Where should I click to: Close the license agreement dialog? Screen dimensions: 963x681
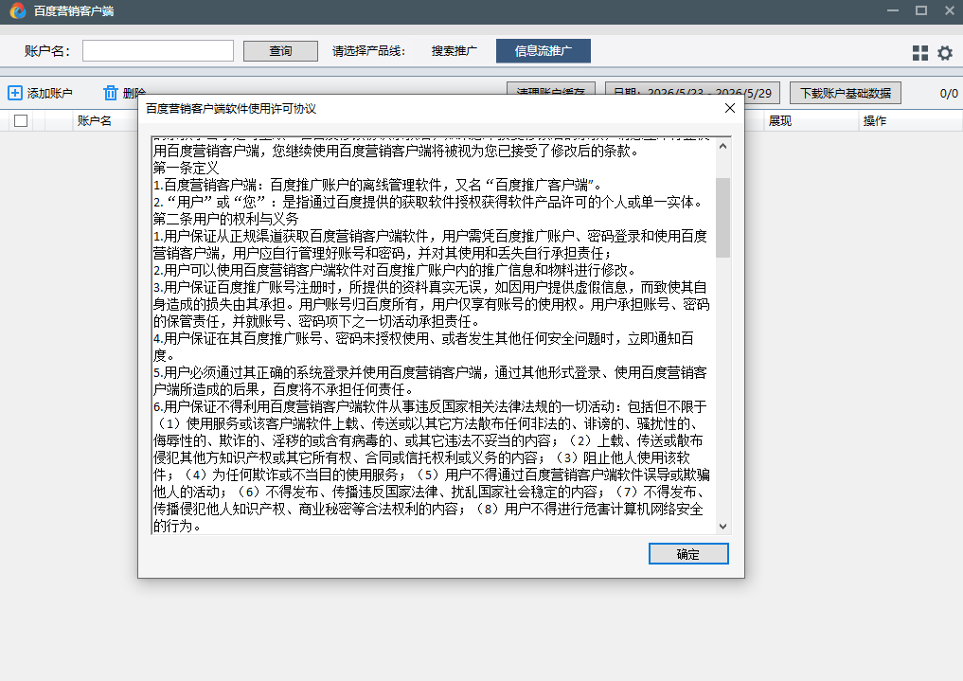coord(730,108)
